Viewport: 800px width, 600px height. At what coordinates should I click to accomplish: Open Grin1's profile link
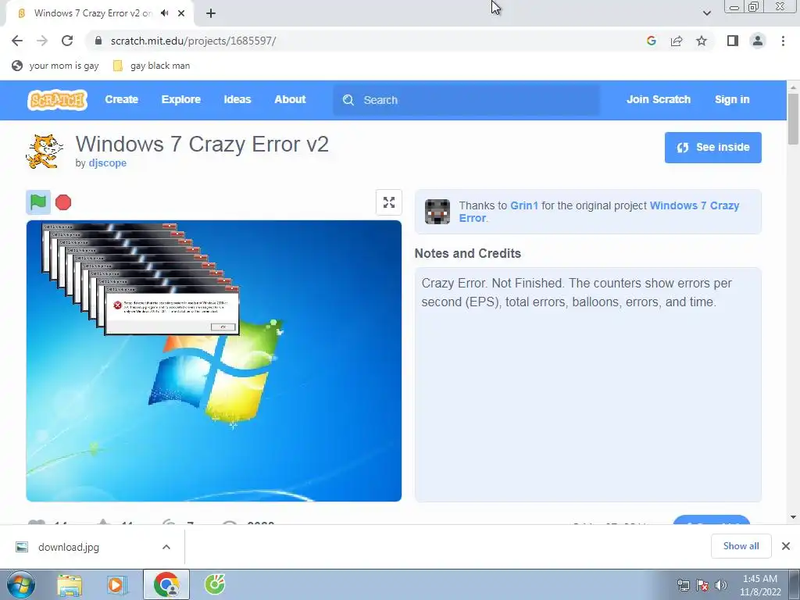[x=524, y=205]
